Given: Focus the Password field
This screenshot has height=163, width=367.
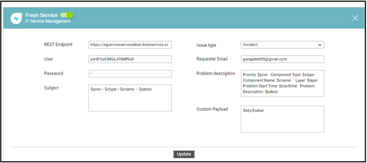Looking at the screenshot, I should 130,74.
